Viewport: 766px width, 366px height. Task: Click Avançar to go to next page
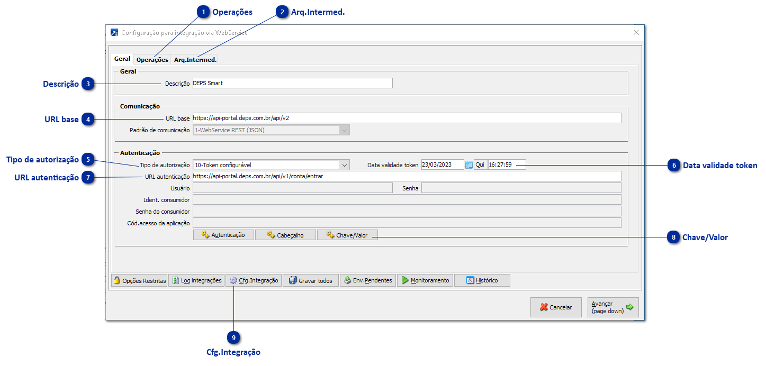tap(612, 307)
